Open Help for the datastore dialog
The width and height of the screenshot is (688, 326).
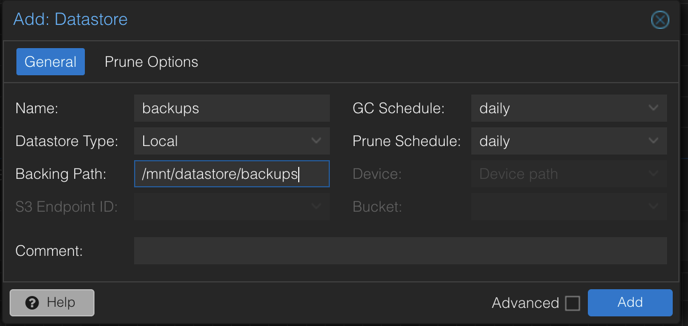(51, 303)
